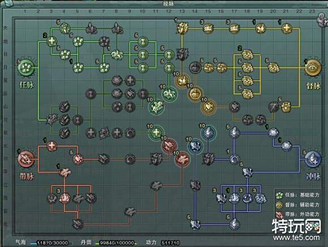Click column header number 1
Viewport: 328px width, 247px height.
tap(25, 11)
